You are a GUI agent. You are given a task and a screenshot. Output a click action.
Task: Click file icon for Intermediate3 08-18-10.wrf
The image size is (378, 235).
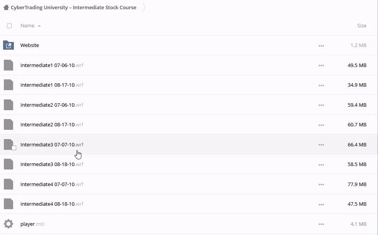[x=8, y=164]
